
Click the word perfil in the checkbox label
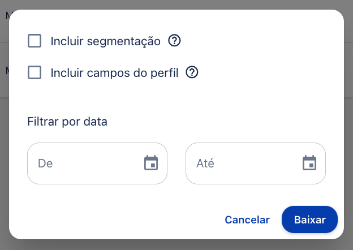(165, 73)
